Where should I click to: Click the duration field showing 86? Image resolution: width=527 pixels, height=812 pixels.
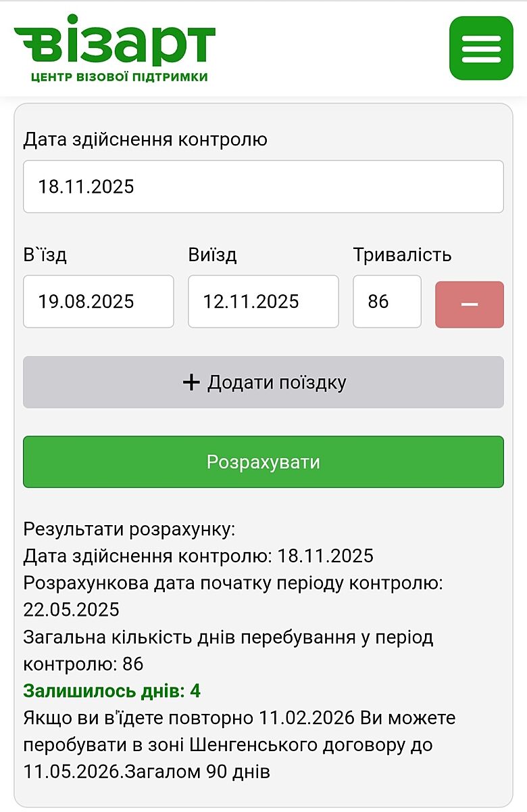pyautogui.click(x=386, y=301)
